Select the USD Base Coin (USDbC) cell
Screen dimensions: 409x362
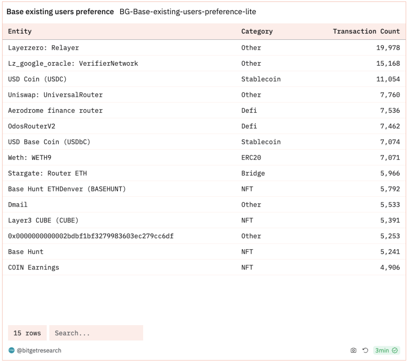point(49,142)
